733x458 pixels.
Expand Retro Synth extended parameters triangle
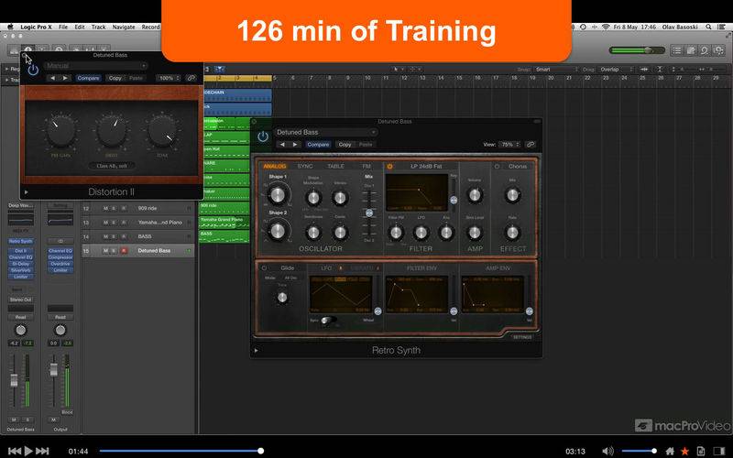[x=257, y=350]
